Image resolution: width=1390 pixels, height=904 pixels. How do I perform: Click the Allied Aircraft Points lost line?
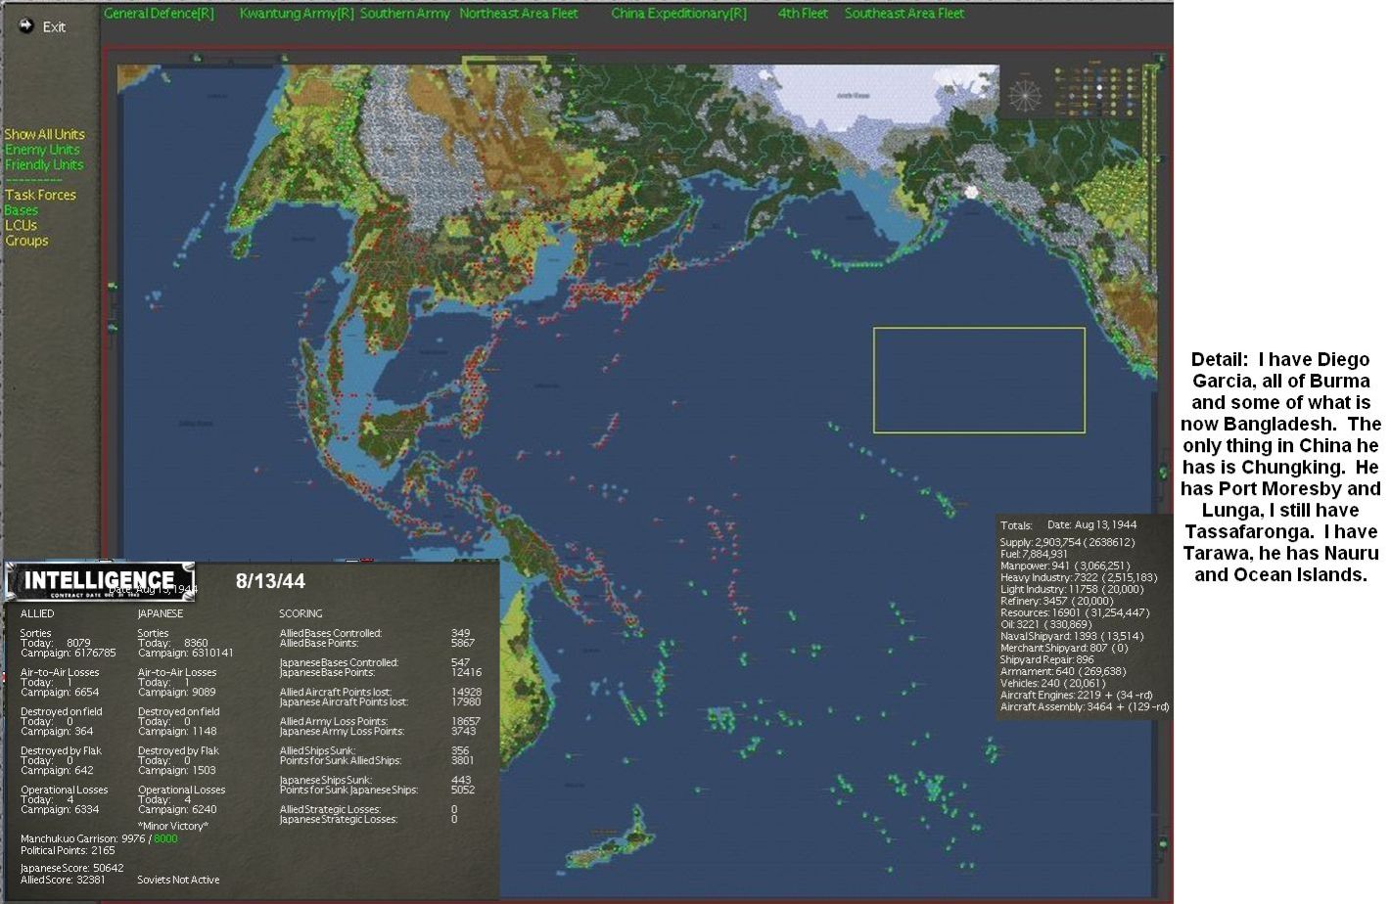pos(380,692)
